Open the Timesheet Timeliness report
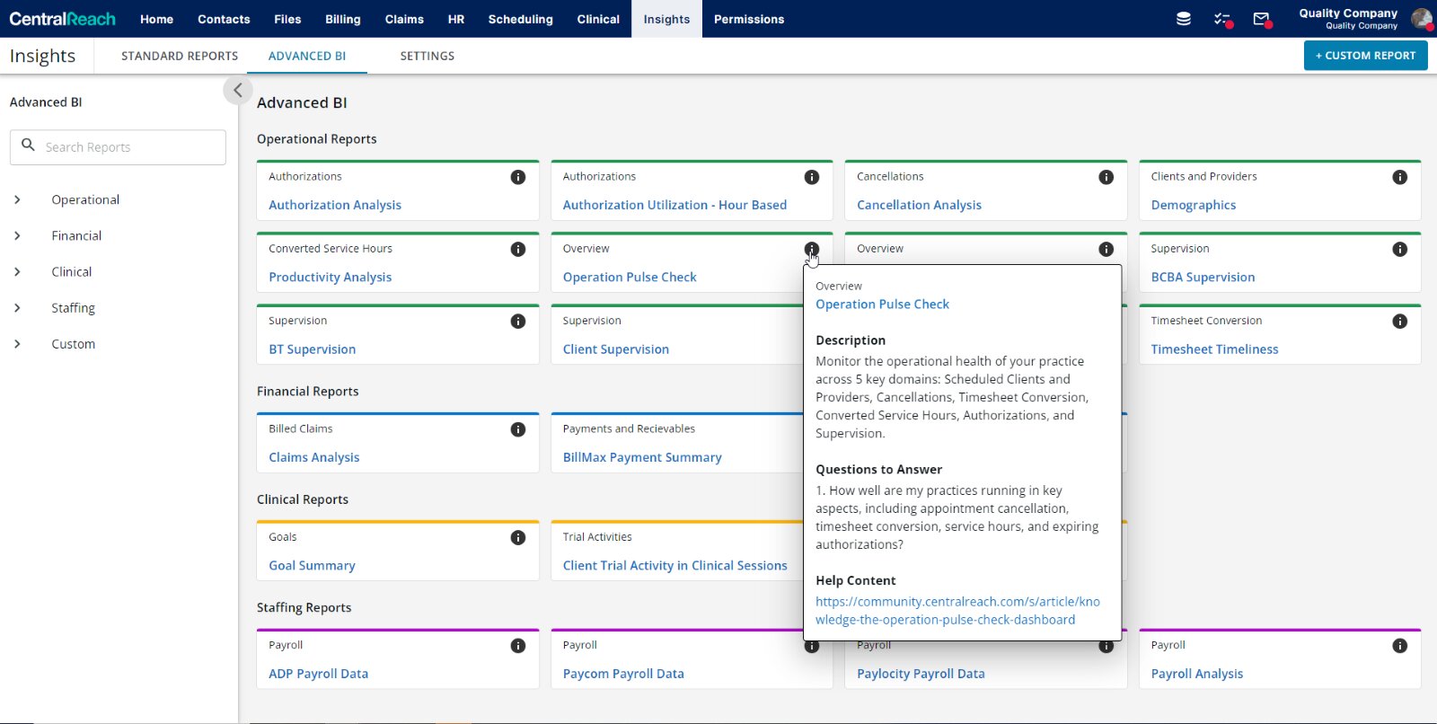This screenshot has height=724, width=1437. pos(1214,349)
